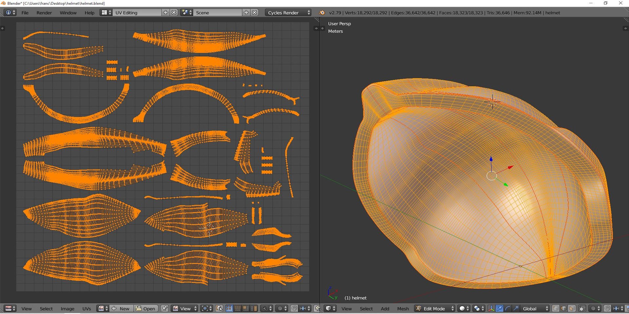Click the Scene name field
The width and height of the screenshot is (629, 314).
point(217,12)
